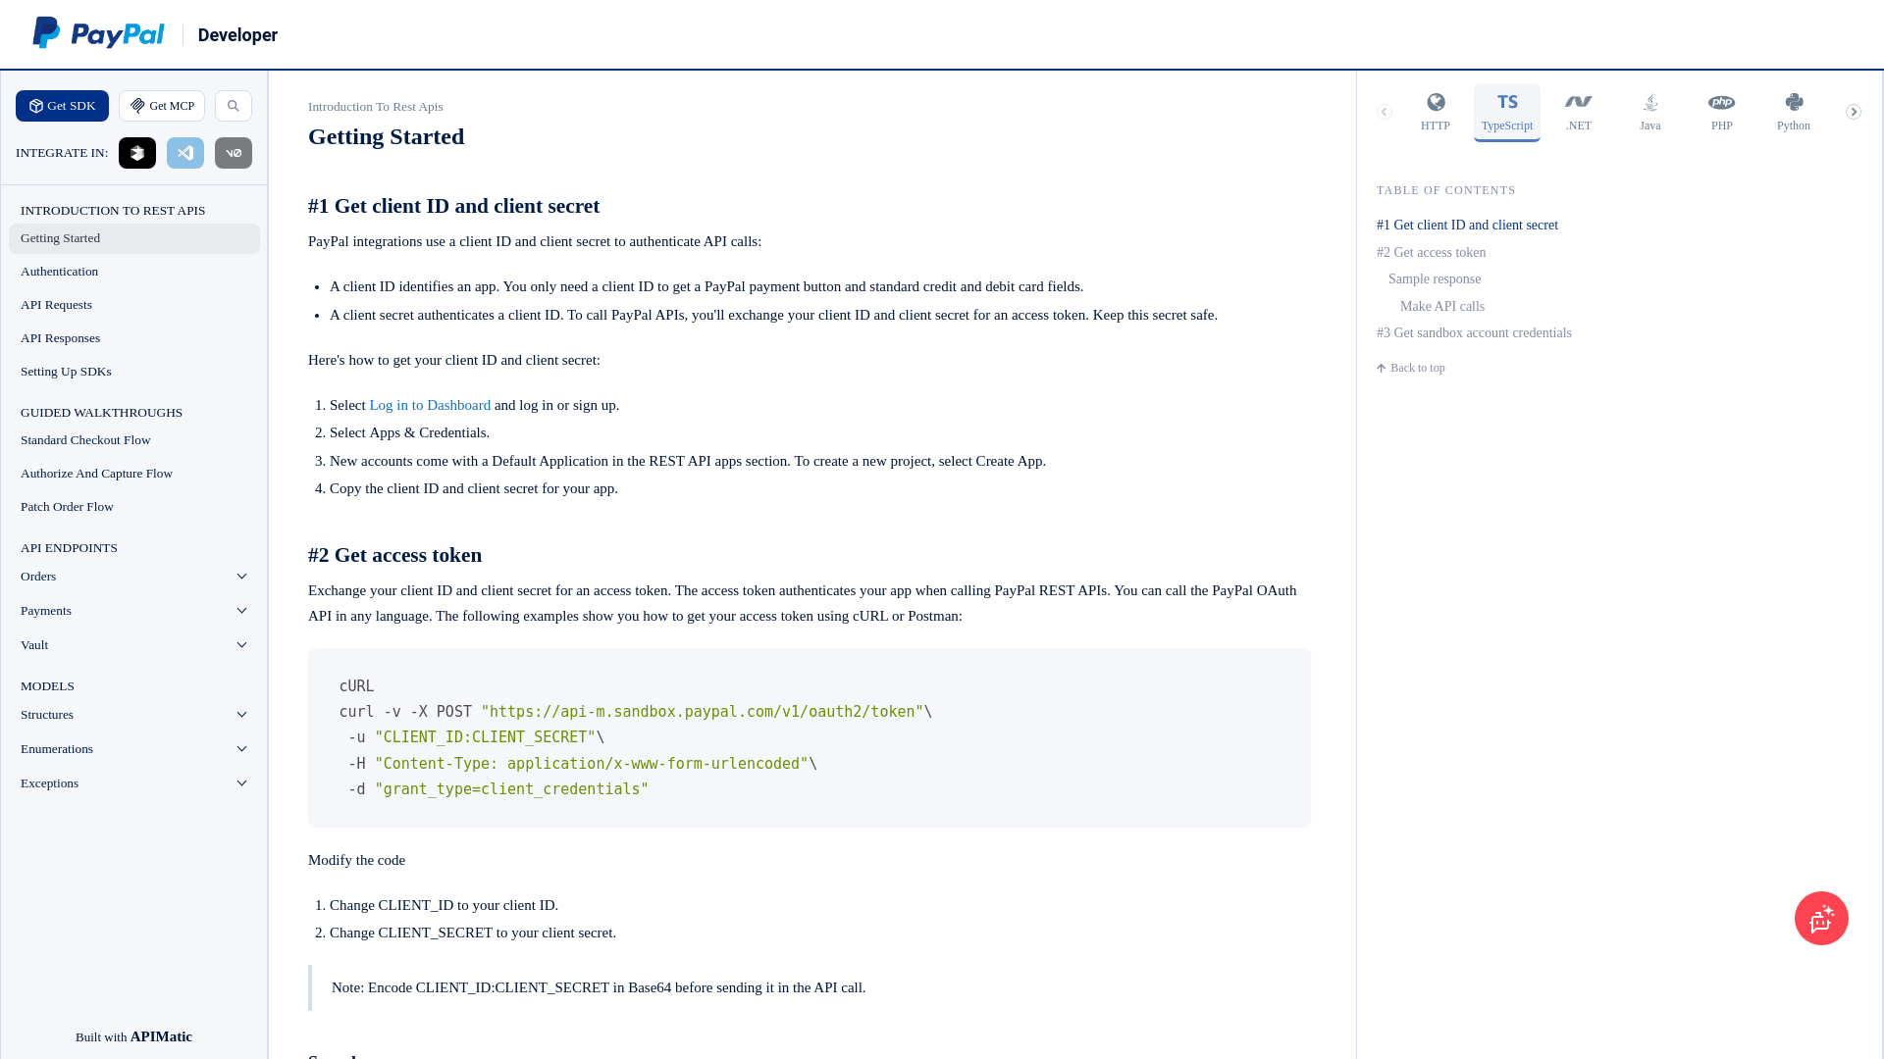Integrate in the gray v0 icon

234,153
